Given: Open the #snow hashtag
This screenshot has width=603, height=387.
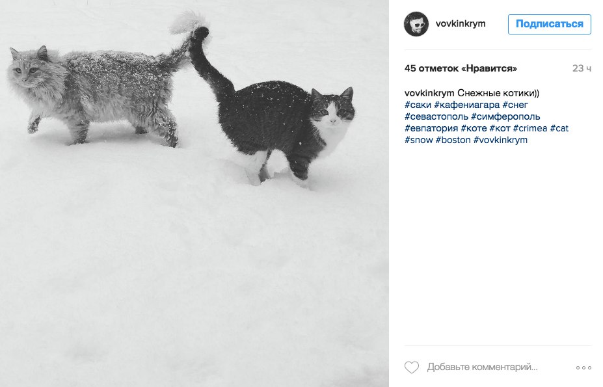Looking at the screenshot, I should coord(419,140).
